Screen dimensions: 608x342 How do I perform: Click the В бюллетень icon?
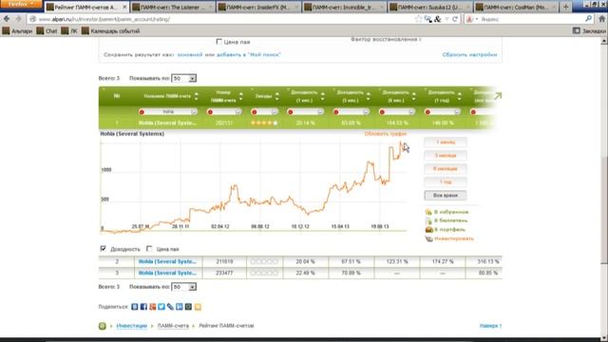point(428,220)
